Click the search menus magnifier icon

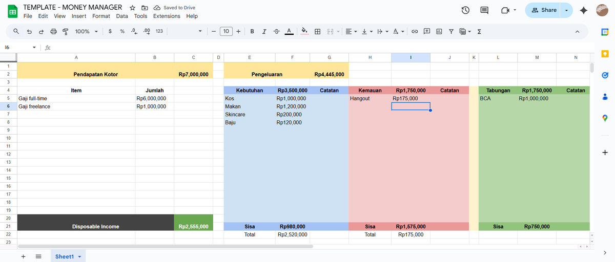[16, 31]
